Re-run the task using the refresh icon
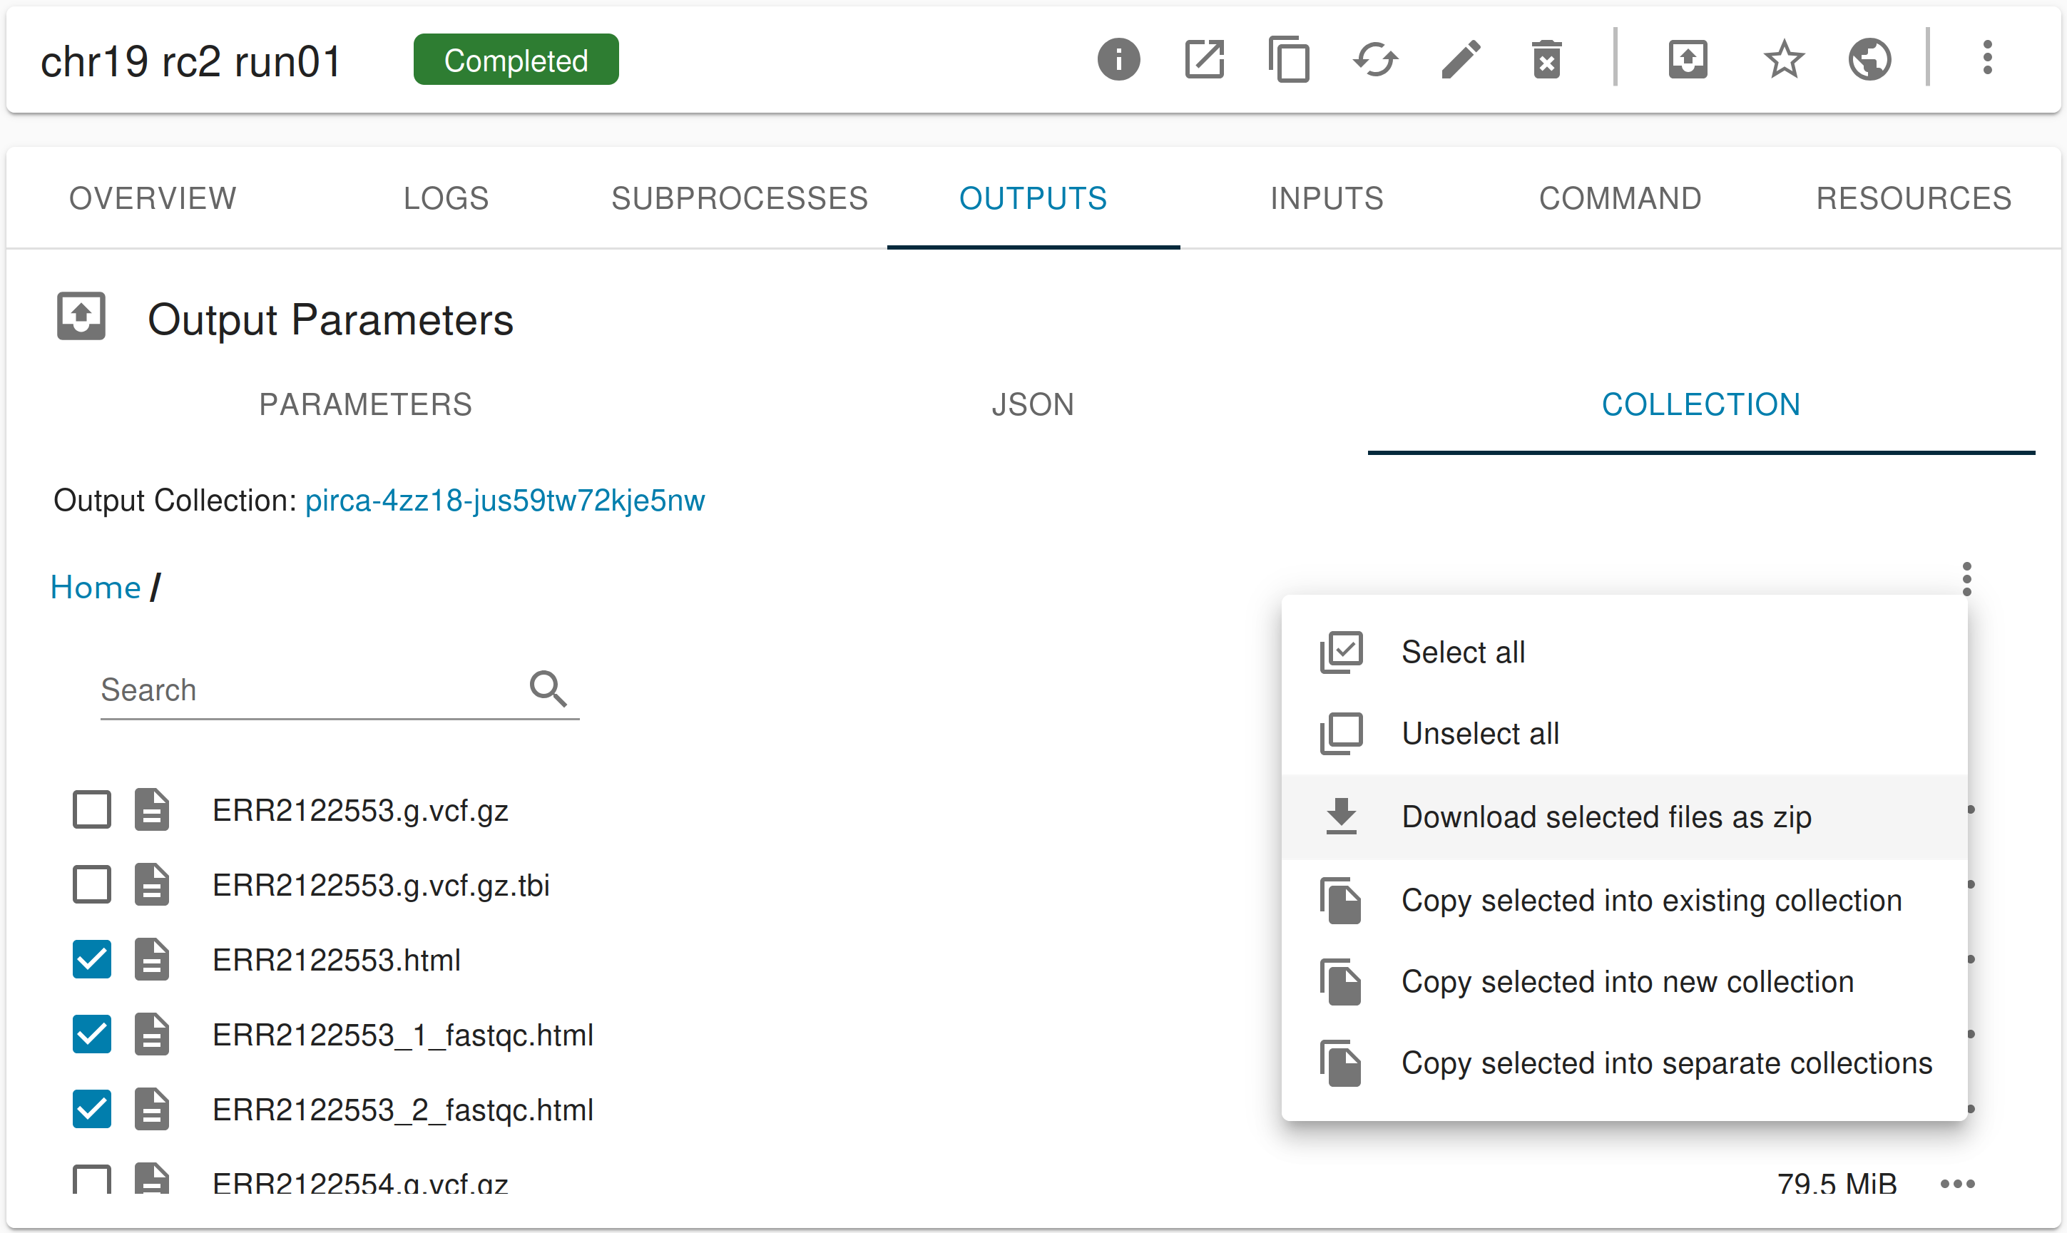The width and height of the screenshot is (2067, 1233). coord(1375,59)
